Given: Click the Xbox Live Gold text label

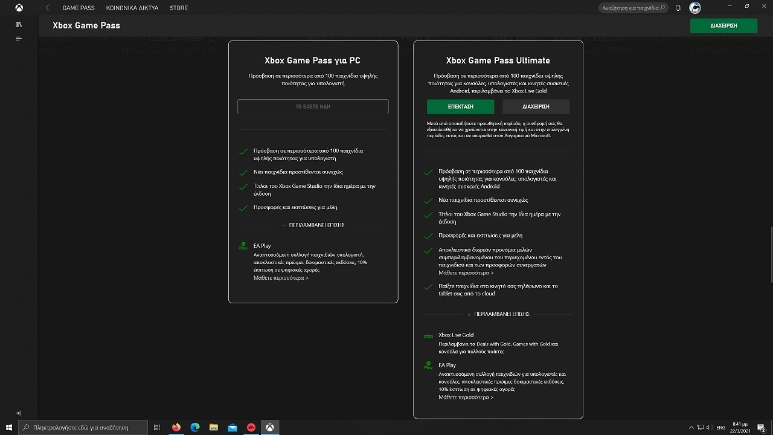Looking at the screenshot, I should coord(456,335).
